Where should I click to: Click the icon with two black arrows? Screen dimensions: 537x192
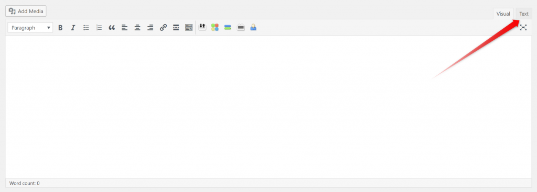point(202,27)
